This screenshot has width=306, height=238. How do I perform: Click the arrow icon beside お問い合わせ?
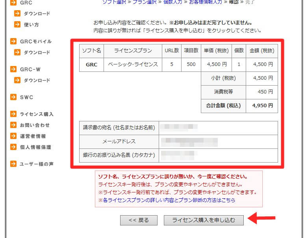(x=13, y=125)
